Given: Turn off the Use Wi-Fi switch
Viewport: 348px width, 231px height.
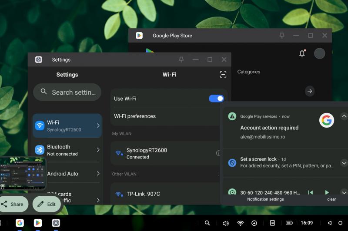Looking at the screenshot, I should pyautogui.click(x=216, y=99).
